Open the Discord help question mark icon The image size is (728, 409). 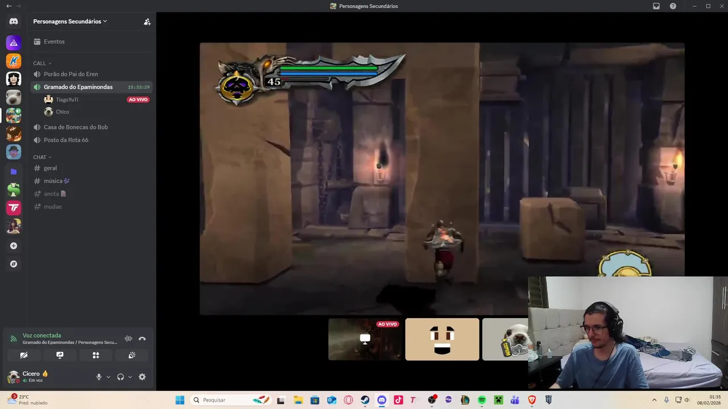pos(673,6)
